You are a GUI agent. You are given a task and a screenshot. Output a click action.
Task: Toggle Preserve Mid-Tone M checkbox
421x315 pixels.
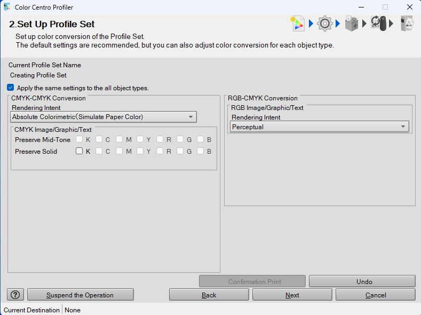(119, 139)
